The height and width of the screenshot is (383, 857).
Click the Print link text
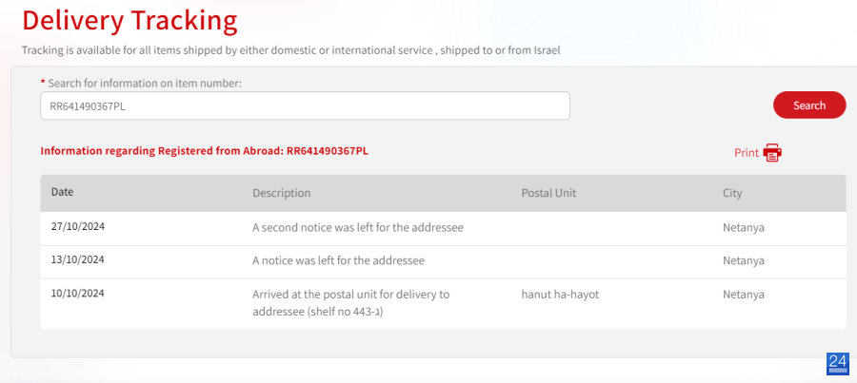pos(746,153)
